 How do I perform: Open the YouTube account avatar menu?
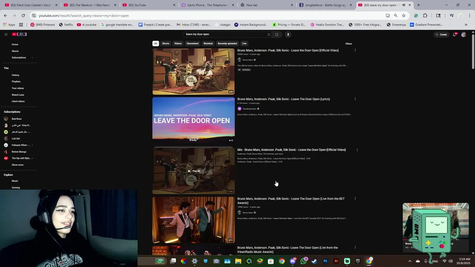tap(463, 34)
